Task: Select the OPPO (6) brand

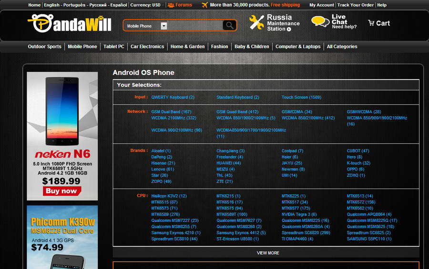Action: point(356,169)
